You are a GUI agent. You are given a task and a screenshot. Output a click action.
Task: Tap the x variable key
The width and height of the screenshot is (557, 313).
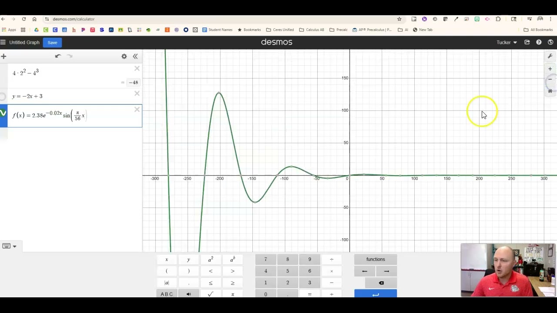(x=167, y=259)
